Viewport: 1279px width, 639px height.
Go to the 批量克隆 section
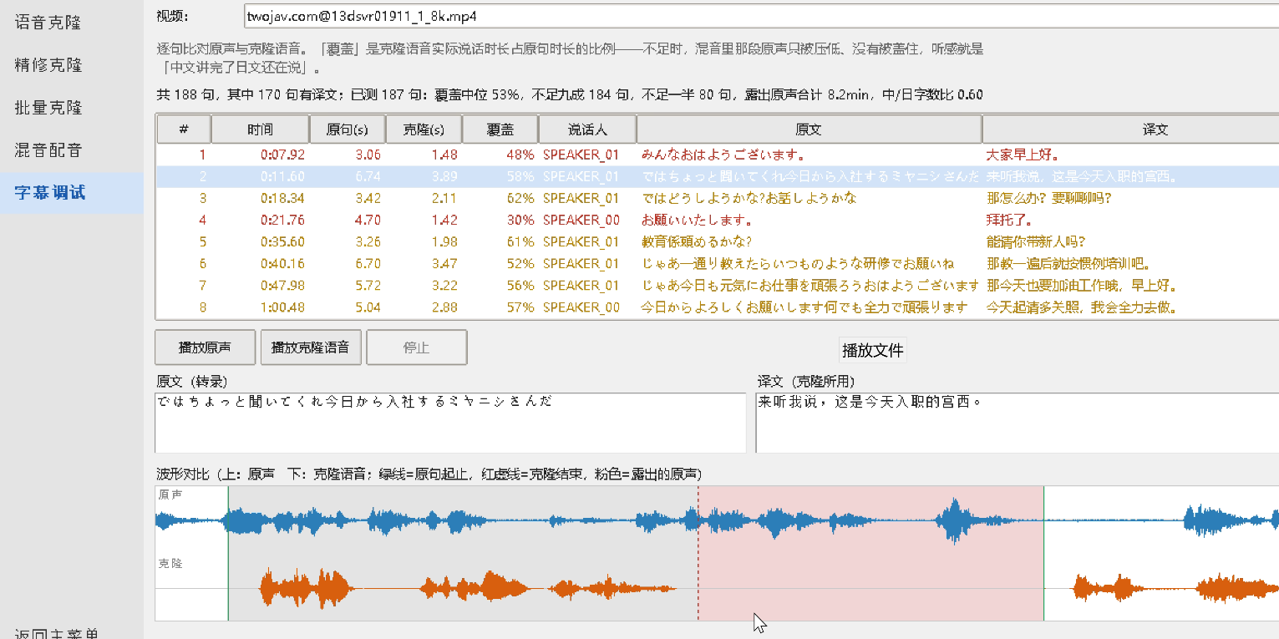(x=48, y=108)
